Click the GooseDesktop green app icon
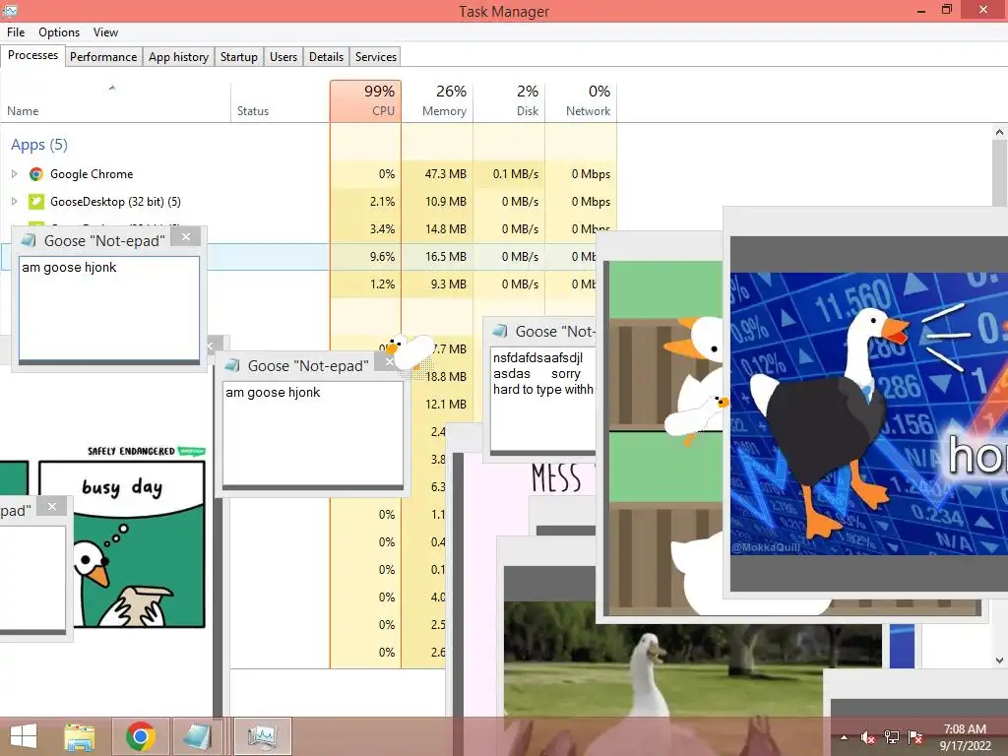 (36, 201)
